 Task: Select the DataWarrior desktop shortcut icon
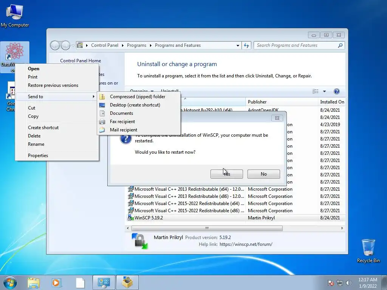(15, 51)
